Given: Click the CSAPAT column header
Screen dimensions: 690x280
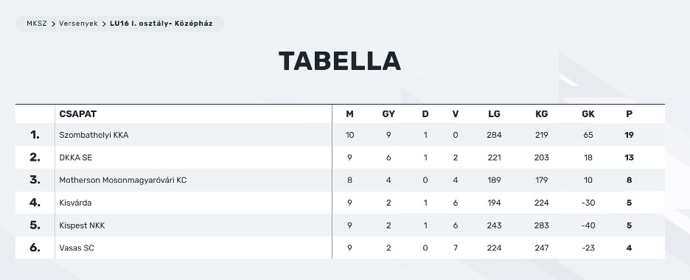Looking at the screenshot, I should pyautogui.click(x=78, y=114).
